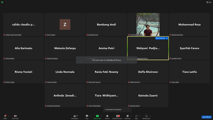Select the calida claudia participant tile
This screenshot has height=120, width=213.
click(x=24, y=24)
